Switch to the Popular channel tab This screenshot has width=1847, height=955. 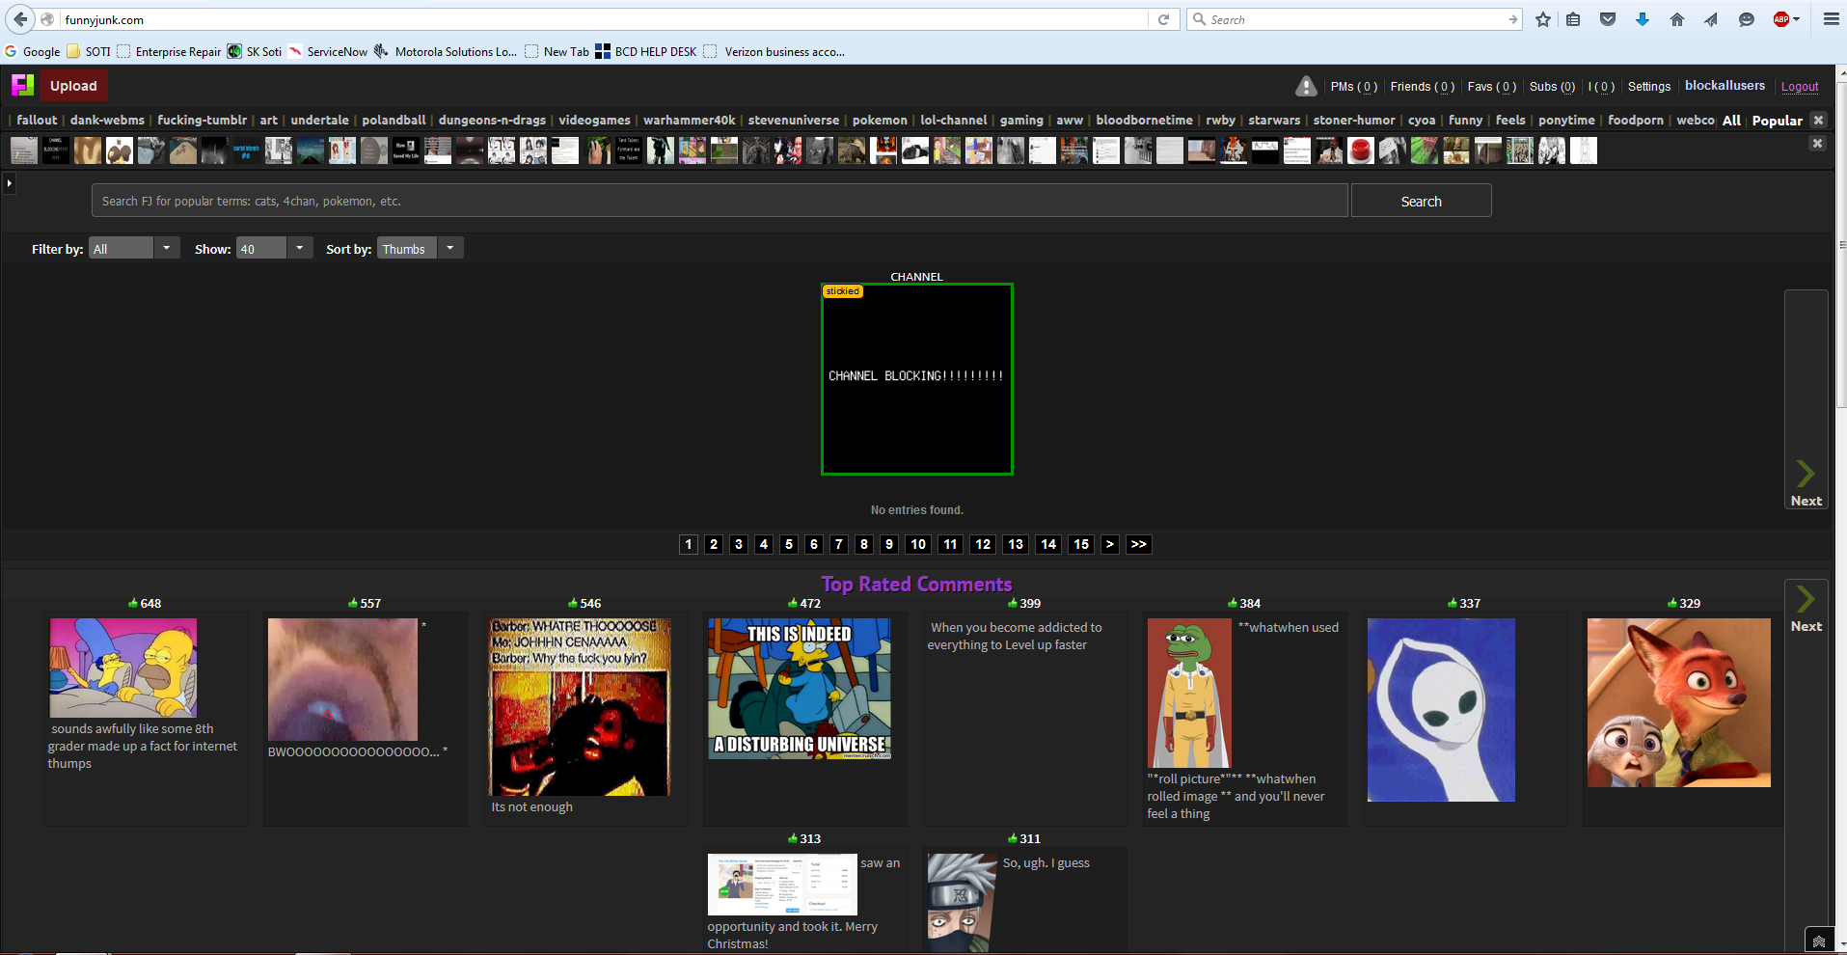coord(1777,121)
